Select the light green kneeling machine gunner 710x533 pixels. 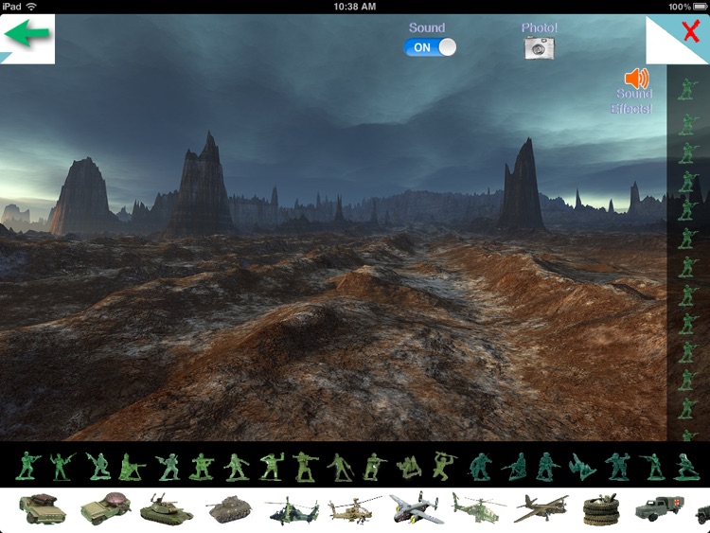click(132, 468)
